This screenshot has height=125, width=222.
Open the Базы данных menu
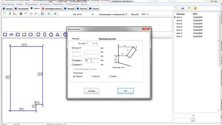point(8,4)
